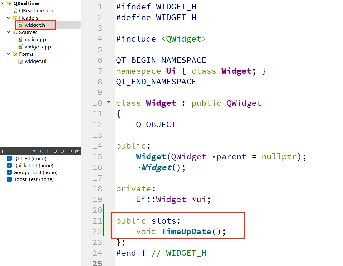This screenshot has width=343, height=266.
Task: Click 'Ui::Widget *ui;' on line 19
Action: [x=173, y=199]
